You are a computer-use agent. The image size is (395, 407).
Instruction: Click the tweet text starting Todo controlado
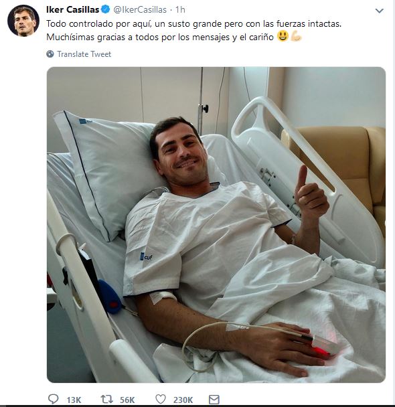pos(194,24)
